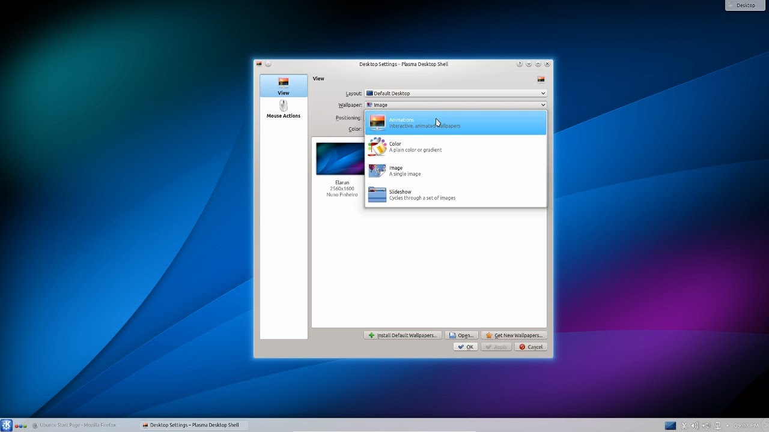Image resolution: width=769 pixels, height=432 pixels.
Task: Toggle the on-all-desktops titlebar button
Action: coord(268,64)
